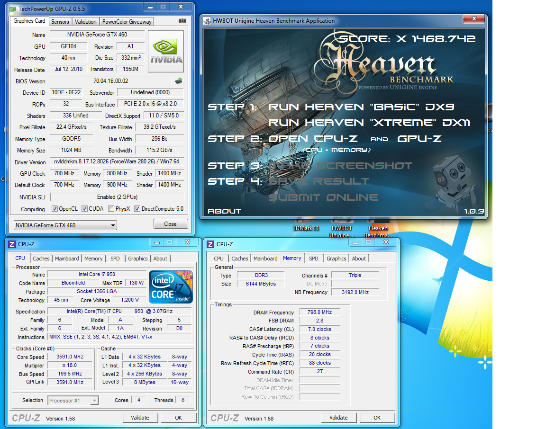
Task: Click the BIOS save chip icon
Action: 179,81
